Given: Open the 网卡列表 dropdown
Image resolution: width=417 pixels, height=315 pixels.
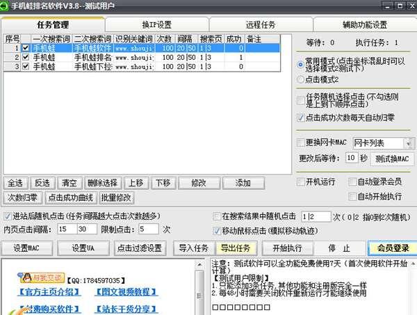Looking at the screenshot, I should click(382, 143).
